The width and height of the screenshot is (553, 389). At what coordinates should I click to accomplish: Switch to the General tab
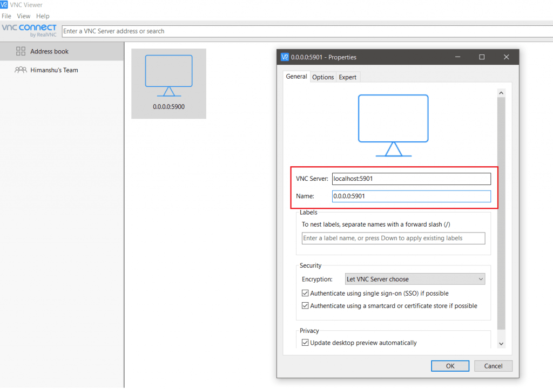point(296,77)
